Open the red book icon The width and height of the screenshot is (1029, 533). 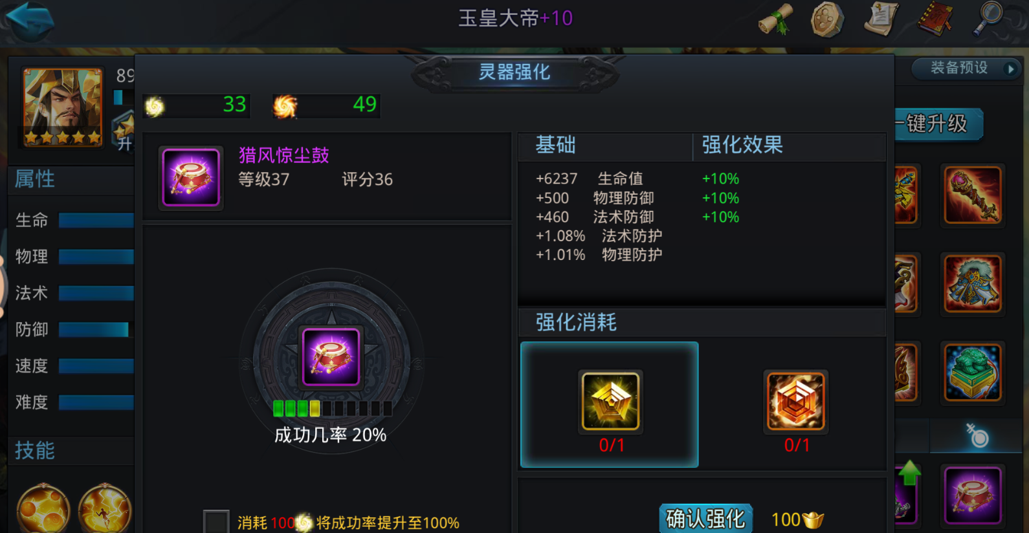pos(936,19)
